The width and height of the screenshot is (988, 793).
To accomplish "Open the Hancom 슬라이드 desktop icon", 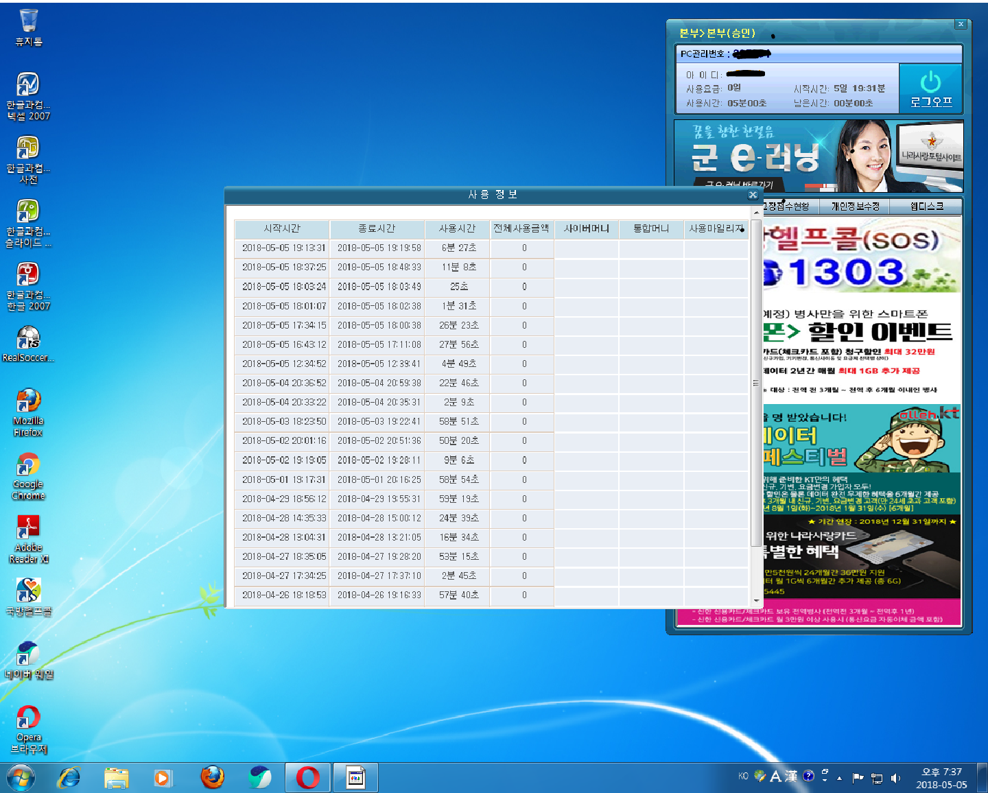I will [28, 223].
